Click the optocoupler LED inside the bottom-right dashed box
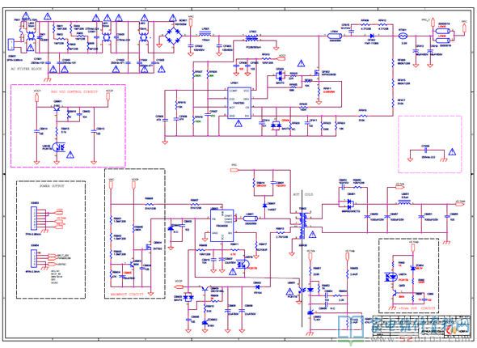This screenshot has width=477, height=348. pyautogui.click(x=390, y=277)
